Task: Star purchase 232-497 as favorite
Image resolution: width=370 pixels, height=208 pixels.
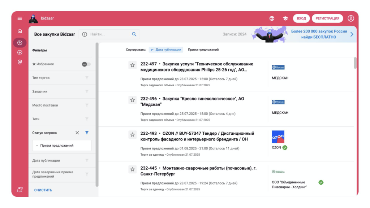Action: coord(132,65)
